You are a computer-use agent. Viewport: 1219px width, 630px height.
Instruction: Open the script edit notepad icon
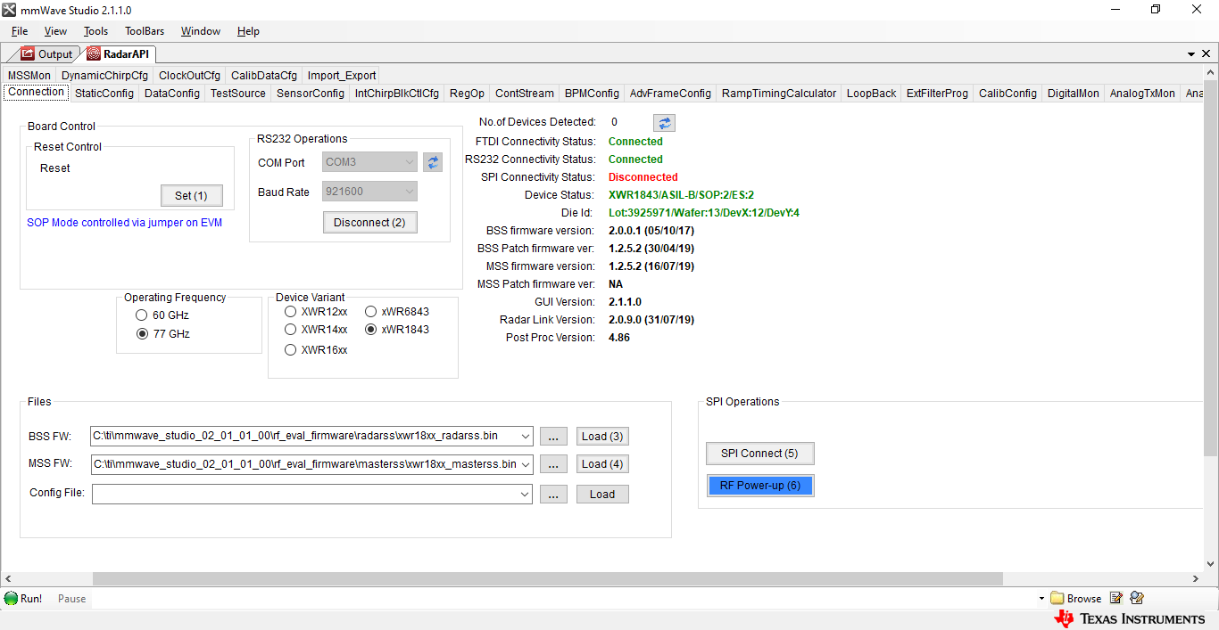1116,598
